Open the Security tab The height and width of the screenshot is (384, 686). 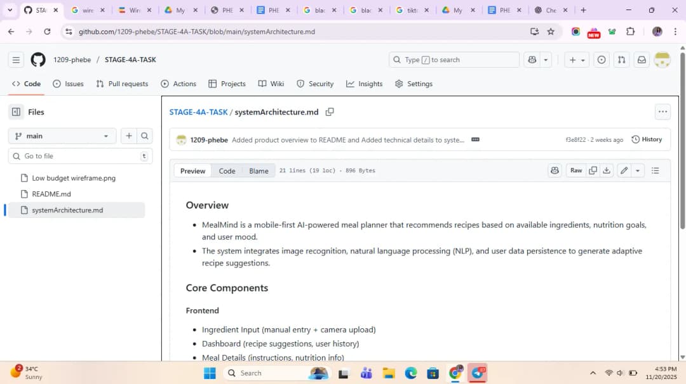(x=315, y=84)
